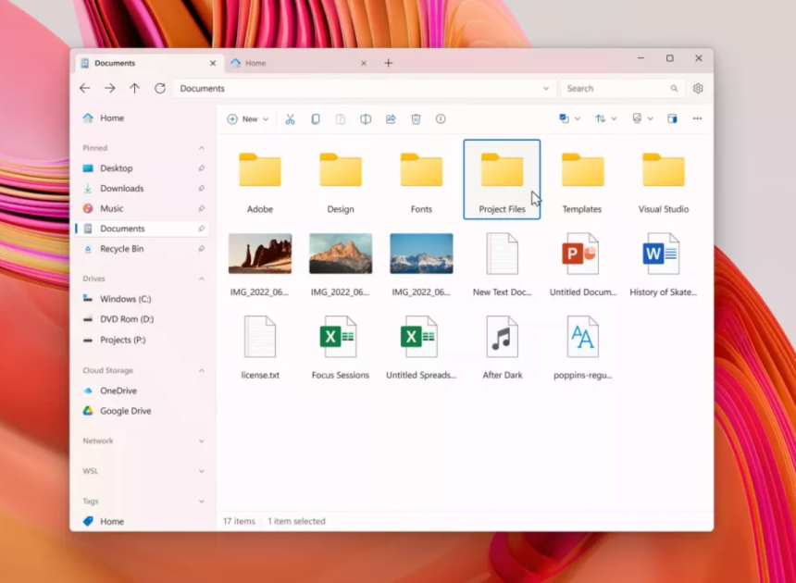Go back with the left arrow

[85, 88]
